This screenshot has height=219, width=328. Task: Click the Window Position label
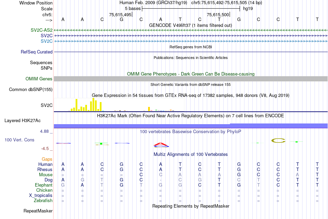coord(36,3)
